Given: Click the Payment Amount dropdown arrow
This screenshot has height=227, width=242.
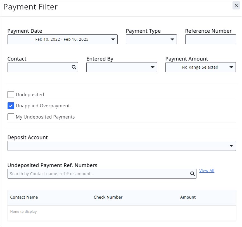Looking at the screenshot, I should (231, 67).
